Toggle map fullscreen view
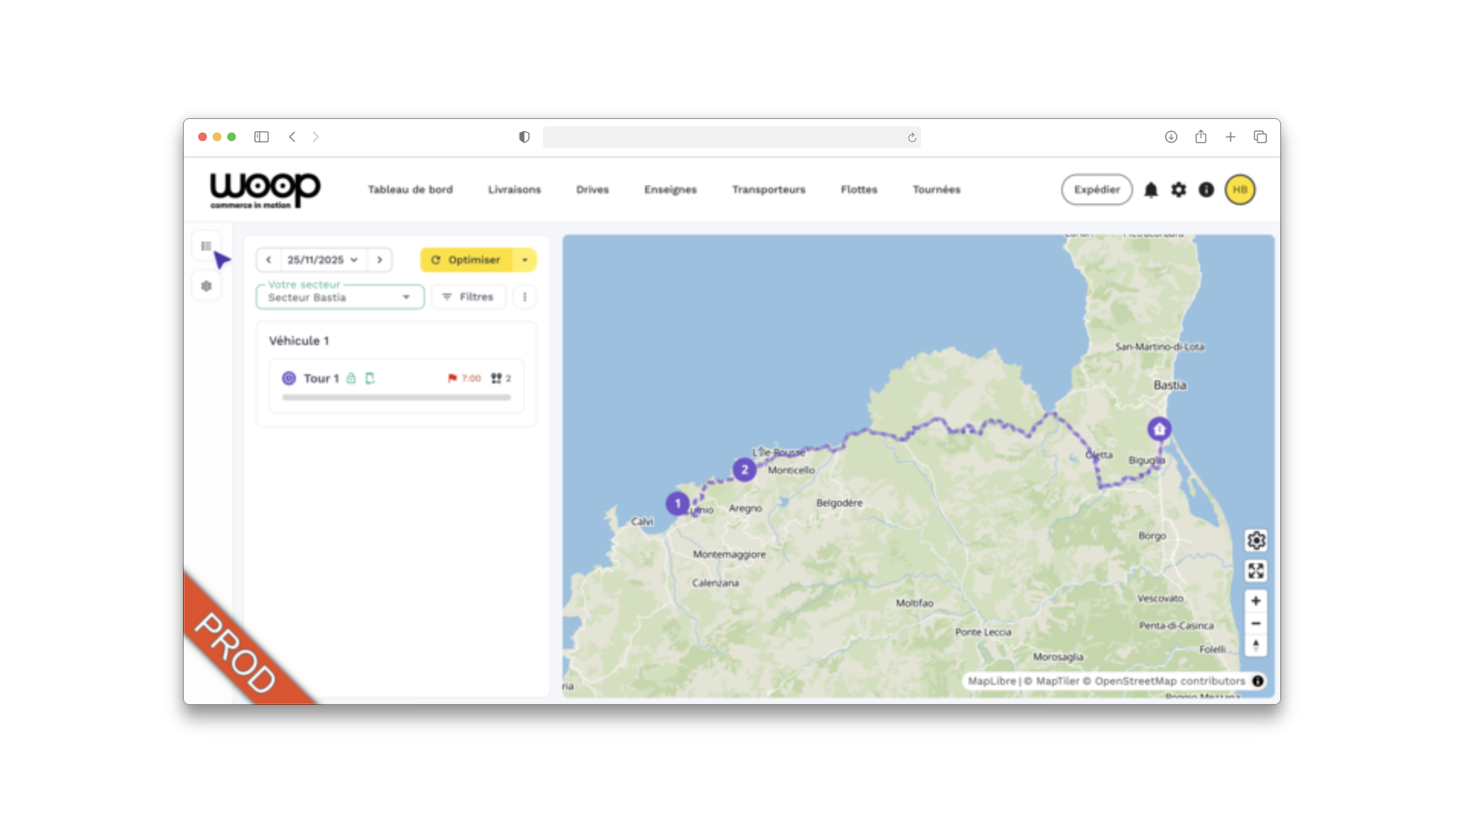Viewport: 1464px width, 823px height. (1256, 571)
